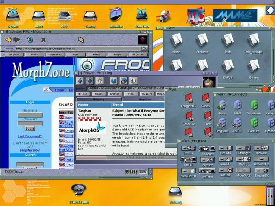The image size is (275, 206).
Task: Click the Voyager Location URL field
Action: 78,49
